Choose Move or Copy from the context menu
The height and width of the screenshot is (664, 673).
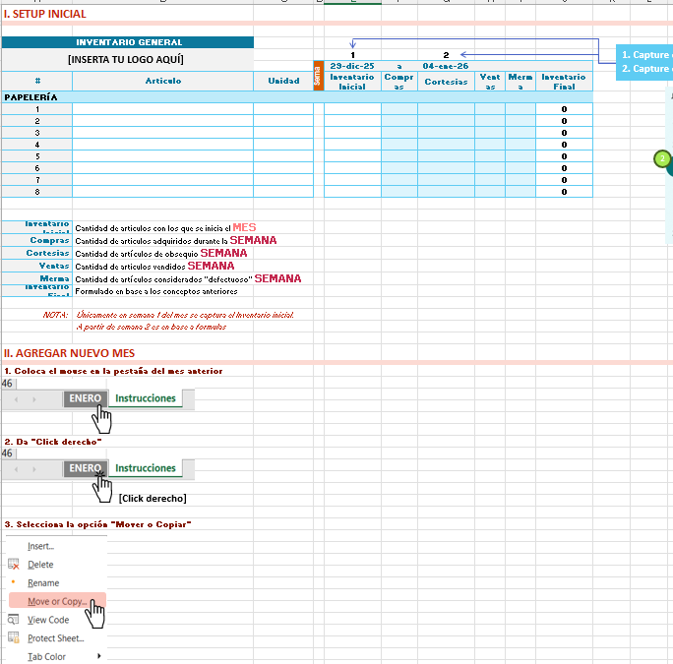(x=56, y=601)
